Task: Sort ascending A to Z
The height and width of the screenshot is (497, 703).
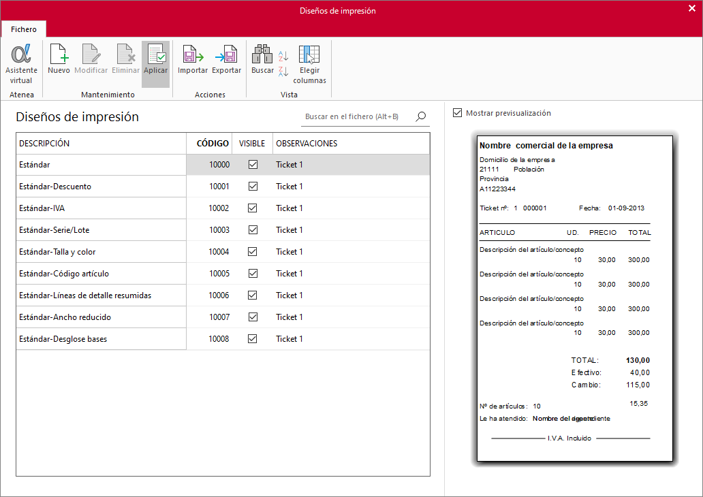Action: coord(283,56)
